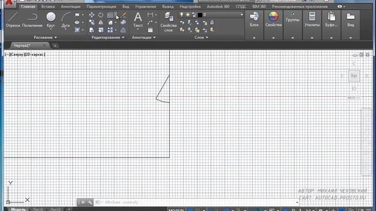This screenshot has height=211, width=376.
Task: Toggle layer freeze sun icon
Action: 188,15
